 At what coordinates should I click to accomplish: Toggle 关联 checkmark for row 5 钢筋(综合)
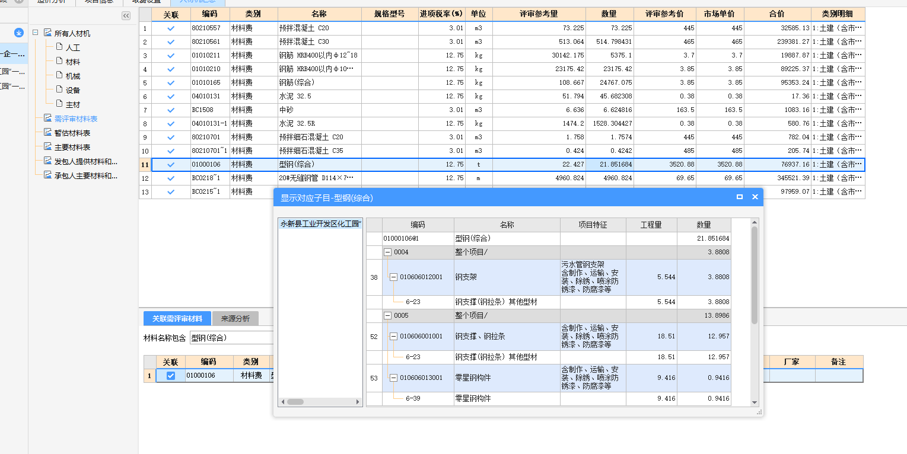171,82
